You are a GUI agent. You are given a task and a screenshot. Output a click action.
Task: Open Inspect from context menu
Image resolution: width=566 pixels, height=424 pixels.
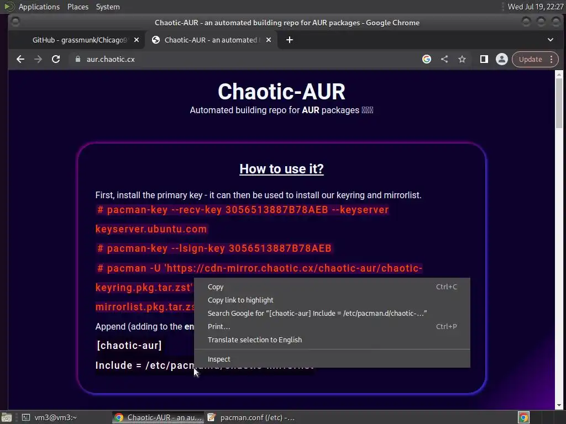332,359
